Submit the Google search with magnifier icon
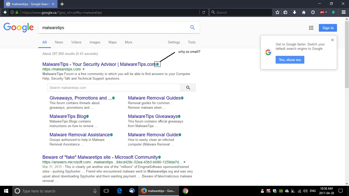Viewport: 349px width, 196px height. [x=193, y=28]
